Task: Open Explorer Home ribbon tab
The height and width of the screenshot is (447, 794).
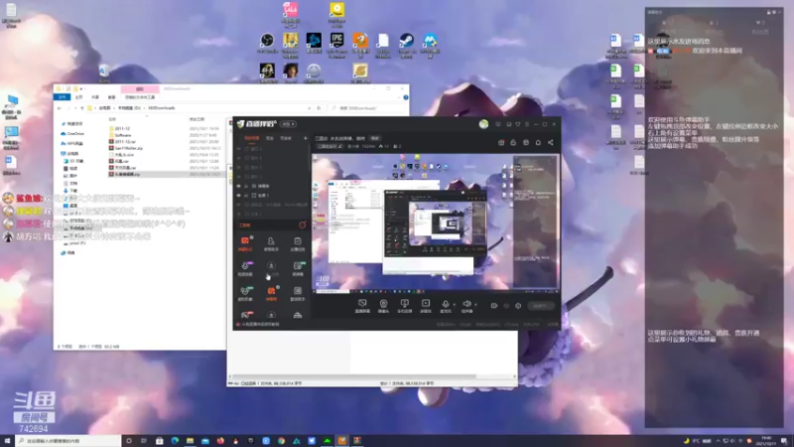Action: click(79, 97)
